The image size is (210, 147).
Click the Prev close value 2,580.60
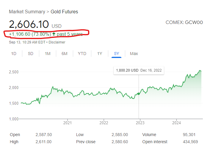point(120,142)
